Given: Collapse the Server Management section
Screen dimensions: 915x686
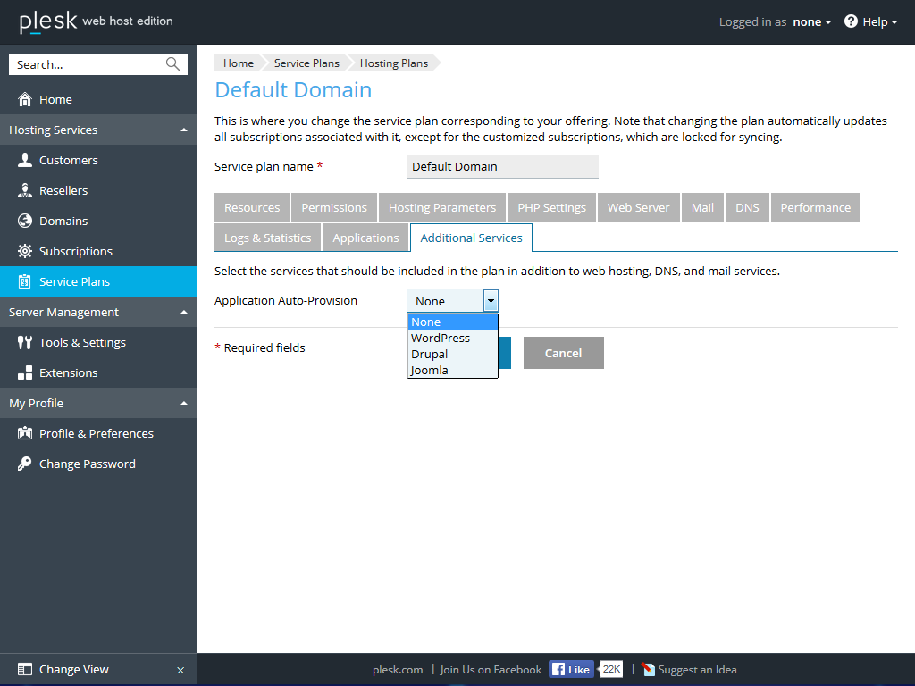Looking at the screenshot, I should (184, 313).
